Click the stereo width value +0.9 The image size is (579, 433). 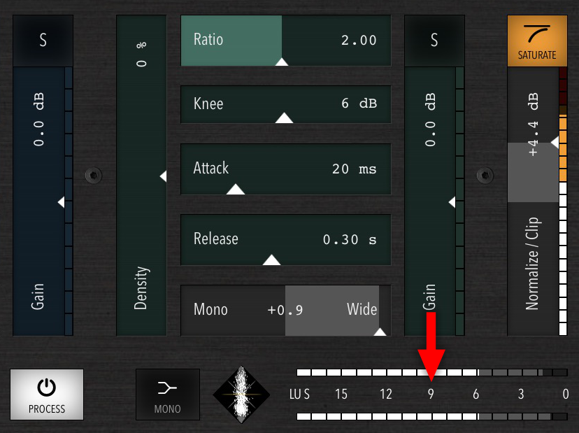[x=285, y=310]
